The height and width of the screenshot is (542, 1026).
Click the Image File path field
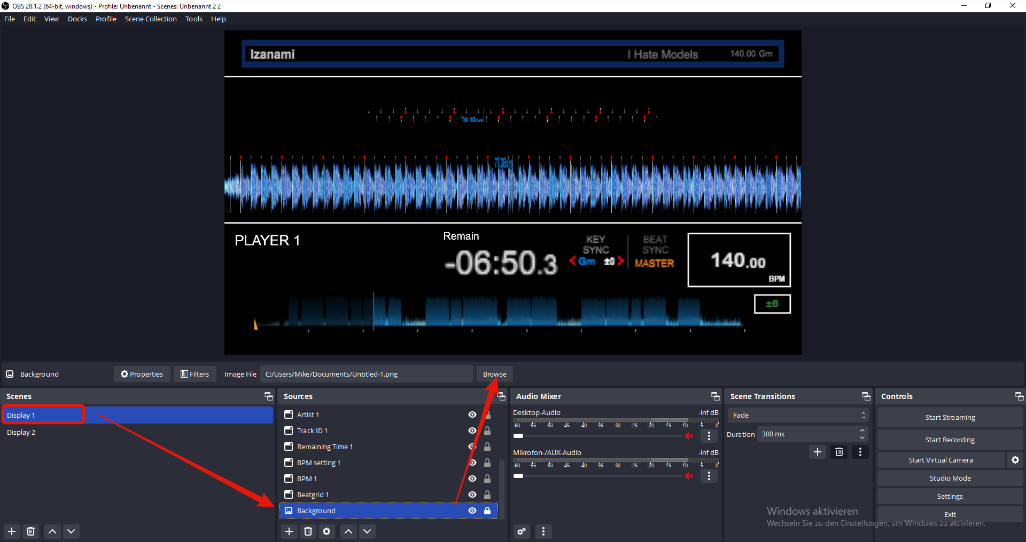(x=367, y=374)
